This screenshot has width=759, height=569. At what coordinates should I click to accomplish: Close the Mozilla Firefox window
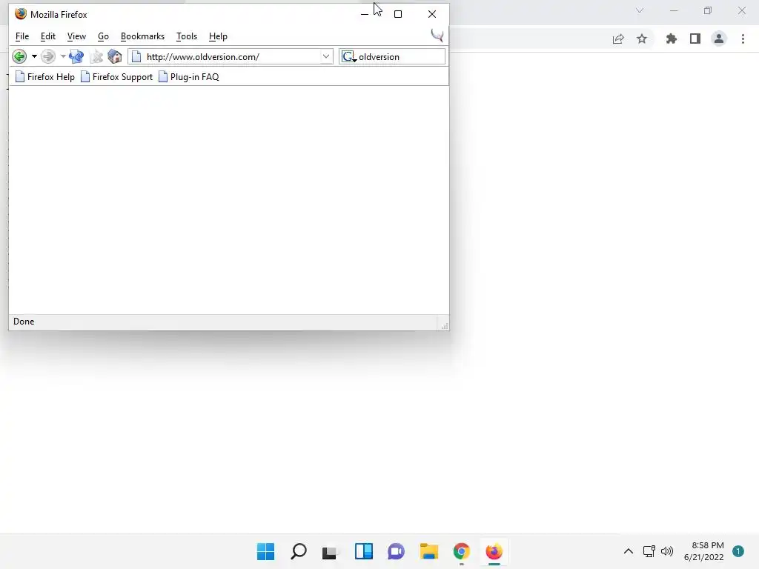pos(432,14)
